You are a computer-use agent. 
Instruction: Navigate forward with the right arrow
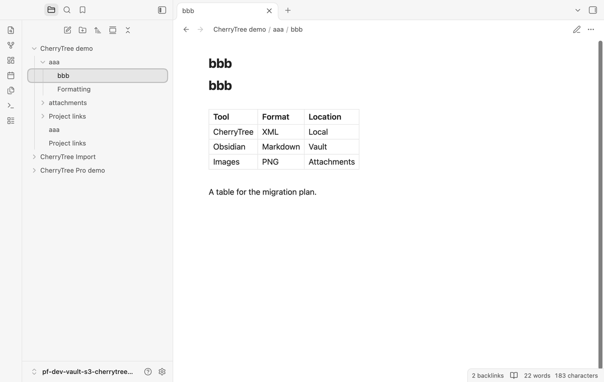coord(200,30)
